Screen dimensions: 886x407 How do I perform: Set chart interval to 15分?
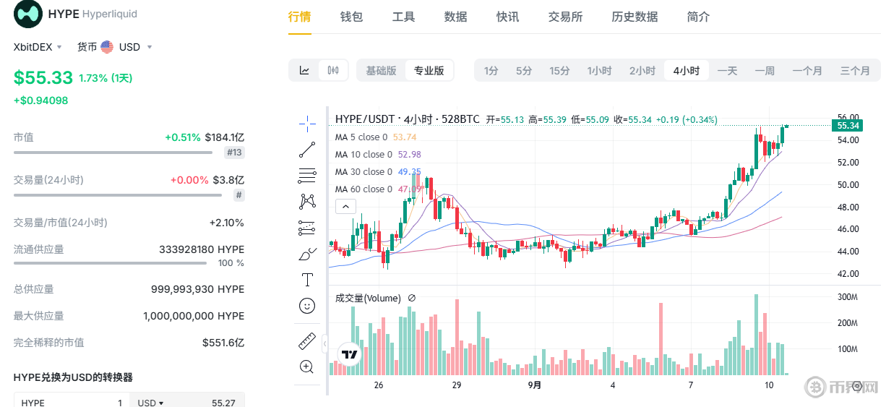click(x=559, y=70)
